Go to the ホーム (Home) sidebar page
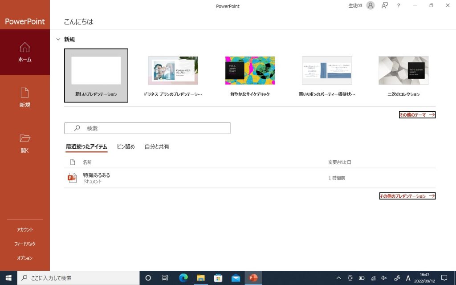The height and width of the screenshot is (285, 456). point(25,52)
